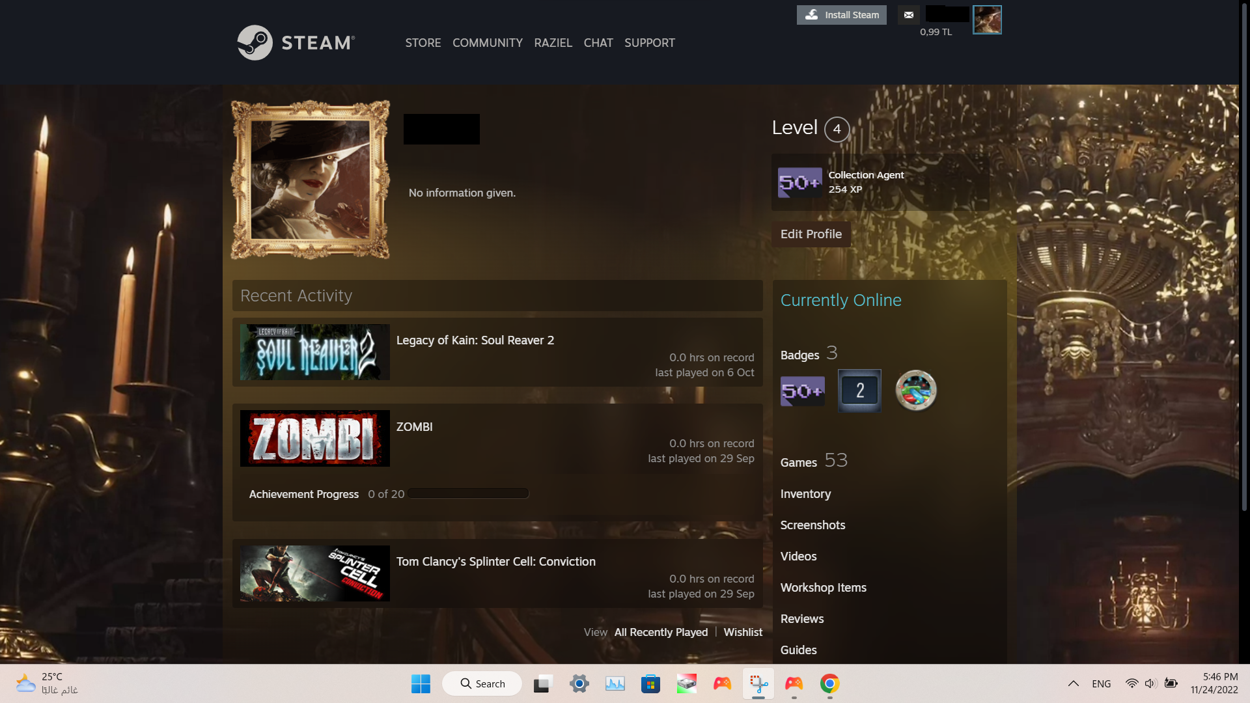Open the number 2 badge

click(x=859, y=391)
